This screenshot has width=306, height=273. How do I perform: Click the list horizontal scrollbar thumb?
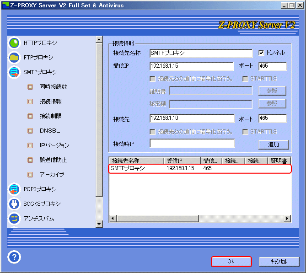tap(157, 219)
